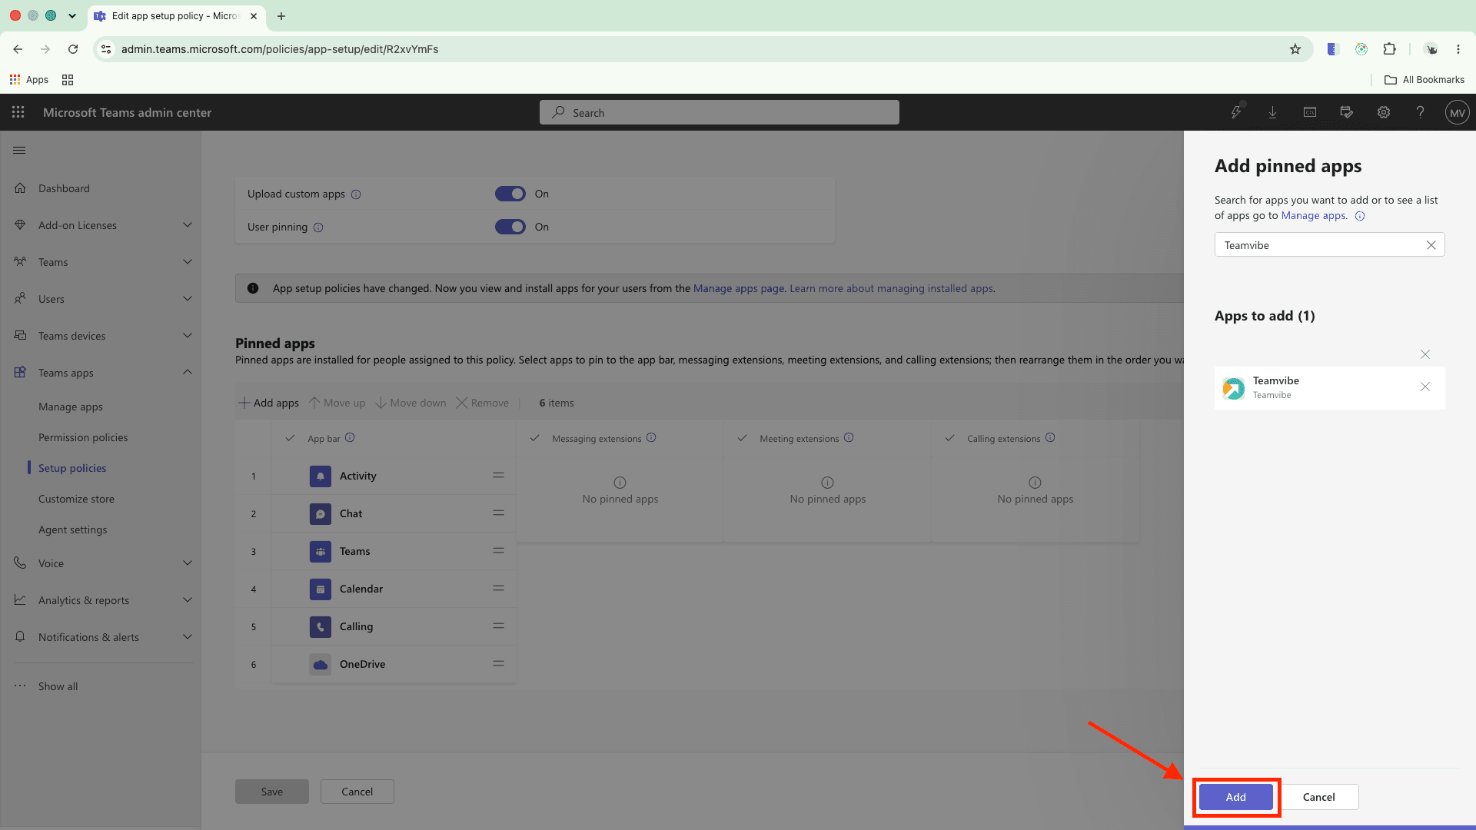Check the Calling extensions column checkmark
This screenshot has width=1476, height=830.
click(949, 438)
